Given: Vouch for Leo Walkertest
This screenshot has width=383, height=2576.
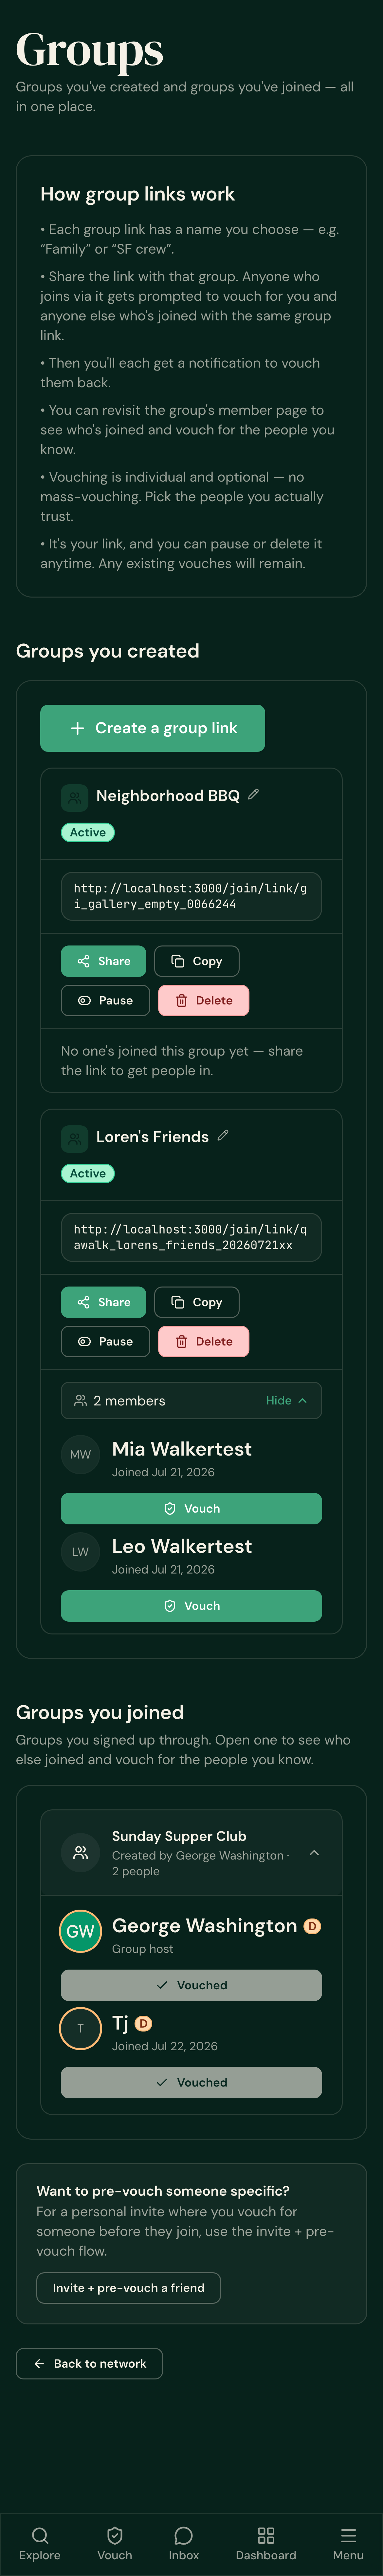Looking at the screenshot, I should click(x=191, y=1605).
